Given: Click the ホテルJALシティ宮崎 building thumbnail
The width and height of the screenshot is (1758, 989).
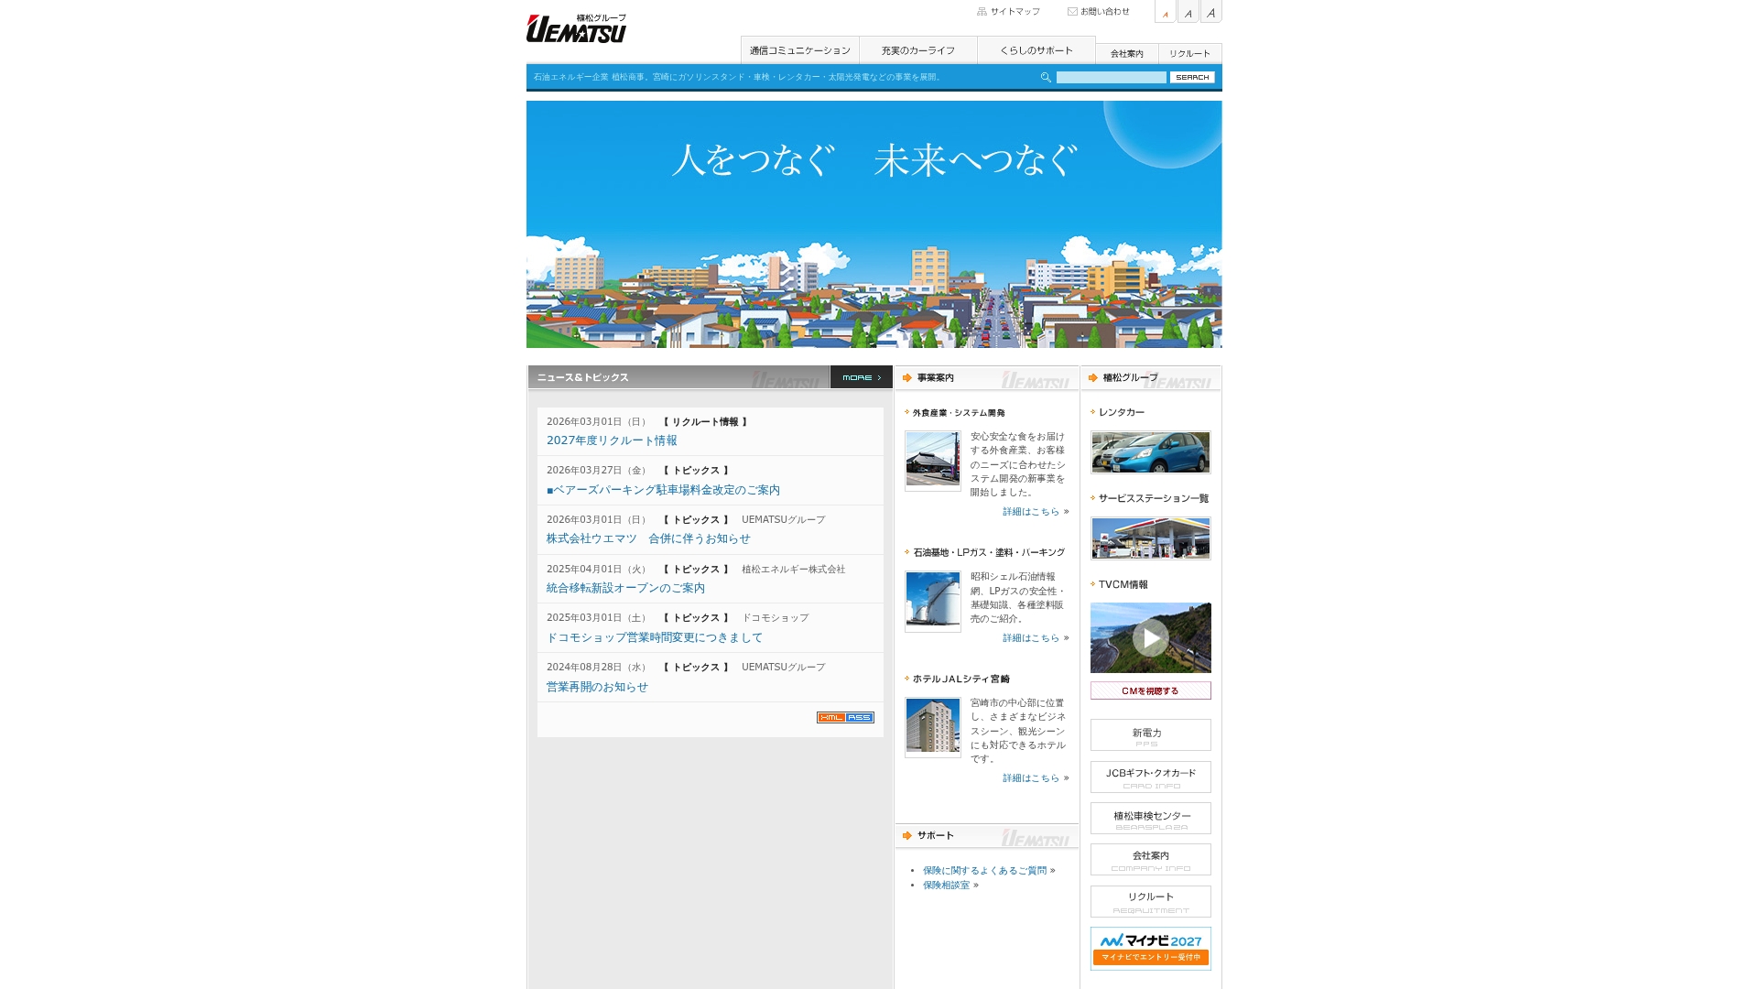Looking at the screenshot, I should (x=933, y=727).
